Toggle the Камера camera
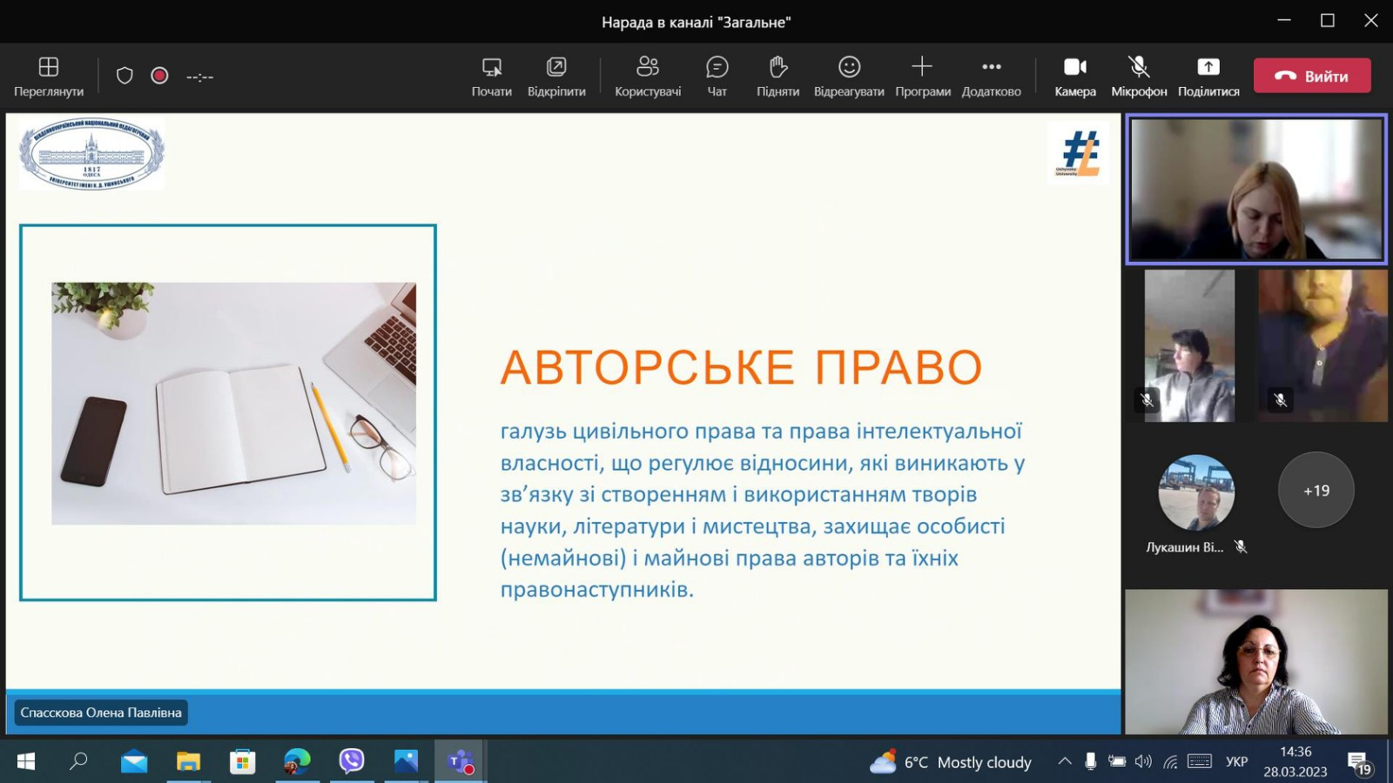 point(1075,77)
